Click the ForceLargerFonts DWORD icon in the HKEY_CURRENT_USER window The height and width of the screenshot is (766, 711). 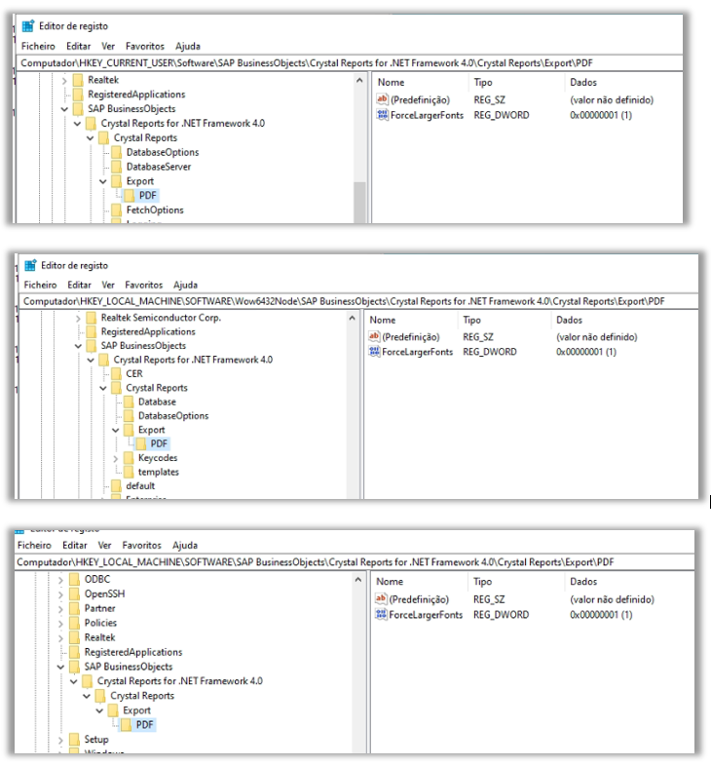coord(382,115)
